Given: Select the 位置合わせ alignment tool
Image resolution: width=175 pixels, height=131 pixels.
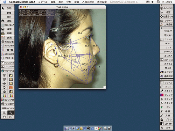Looking at the screenshot, I should pos(167,16).
